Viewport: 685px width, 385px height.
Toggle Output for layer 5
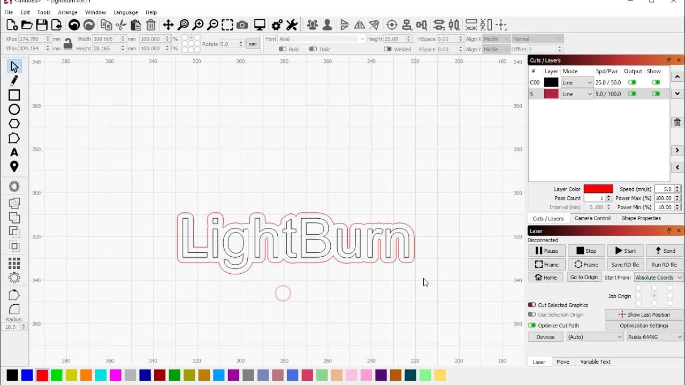tap(632, 94)
